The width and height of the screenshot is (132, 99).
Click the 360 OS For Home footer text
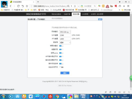tap(65, 86)
